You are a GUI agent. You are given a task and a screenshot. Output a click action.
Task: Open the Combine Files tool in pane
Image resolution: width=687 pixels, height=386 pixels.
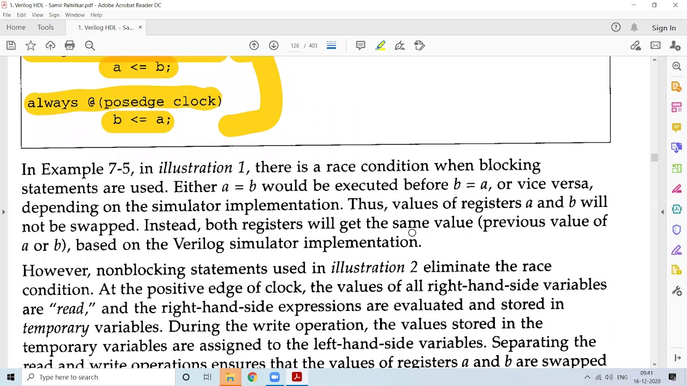click(x=677, y=148)
